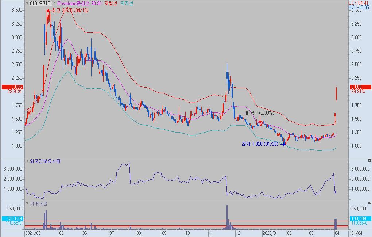Click the 배당락(0.00%) annotation text
The height and width of the screenshot is (237, 372).
pos(260,113)
